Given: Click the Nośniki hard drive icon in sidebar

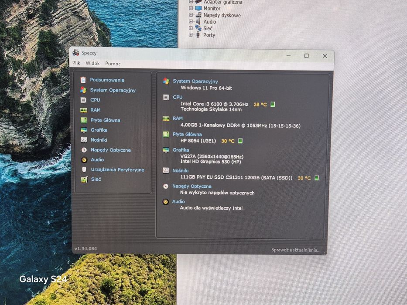Looking at the screenshot, I should [84, 140].
